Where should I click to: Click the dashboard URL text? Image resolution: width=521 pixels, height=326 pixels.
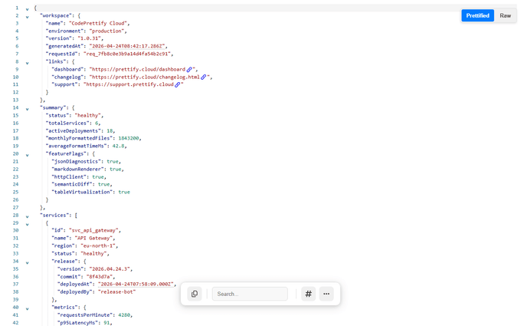138,69
